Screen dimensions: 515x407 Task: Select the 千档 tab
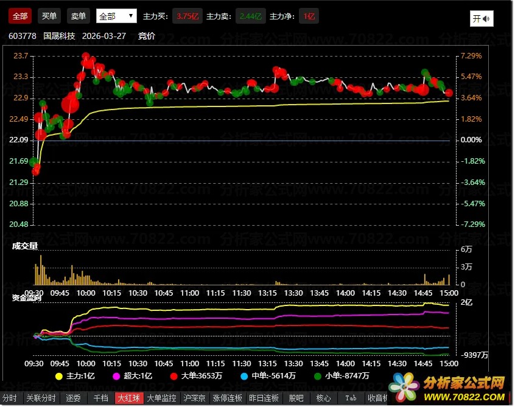coord(100,398)
